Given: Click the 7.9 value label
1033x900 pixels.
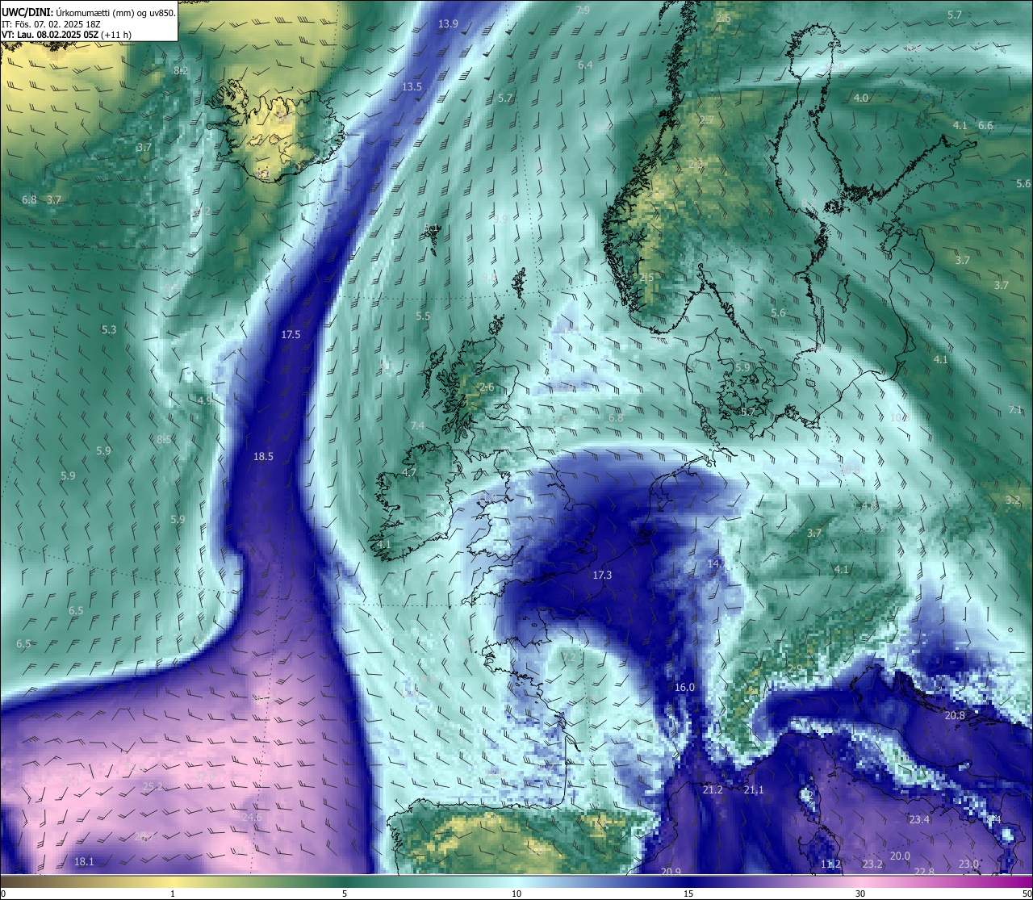Looking at the screenshot, I should coord(583,10).
